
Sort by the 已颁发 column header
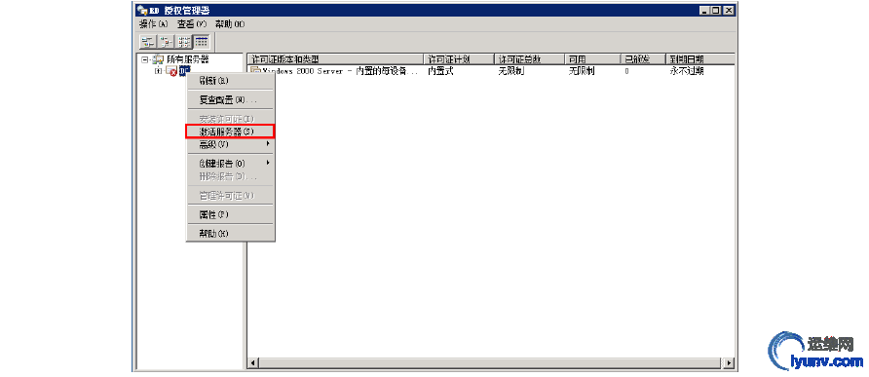click(x=643, y=59)
